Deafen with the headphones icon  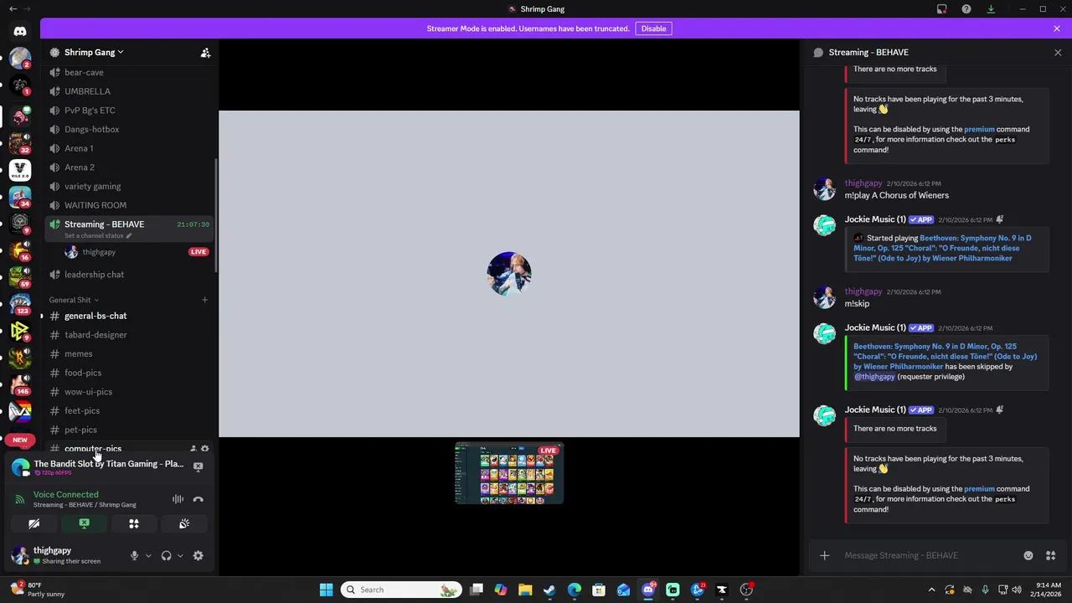point(166,555)
